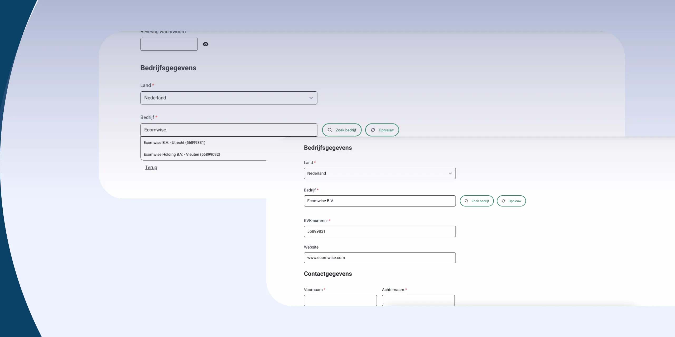The height and width of the screenshot is (337, 675).
Task: Focus the empty Voornaam input field
Action: tap(340, 300)
